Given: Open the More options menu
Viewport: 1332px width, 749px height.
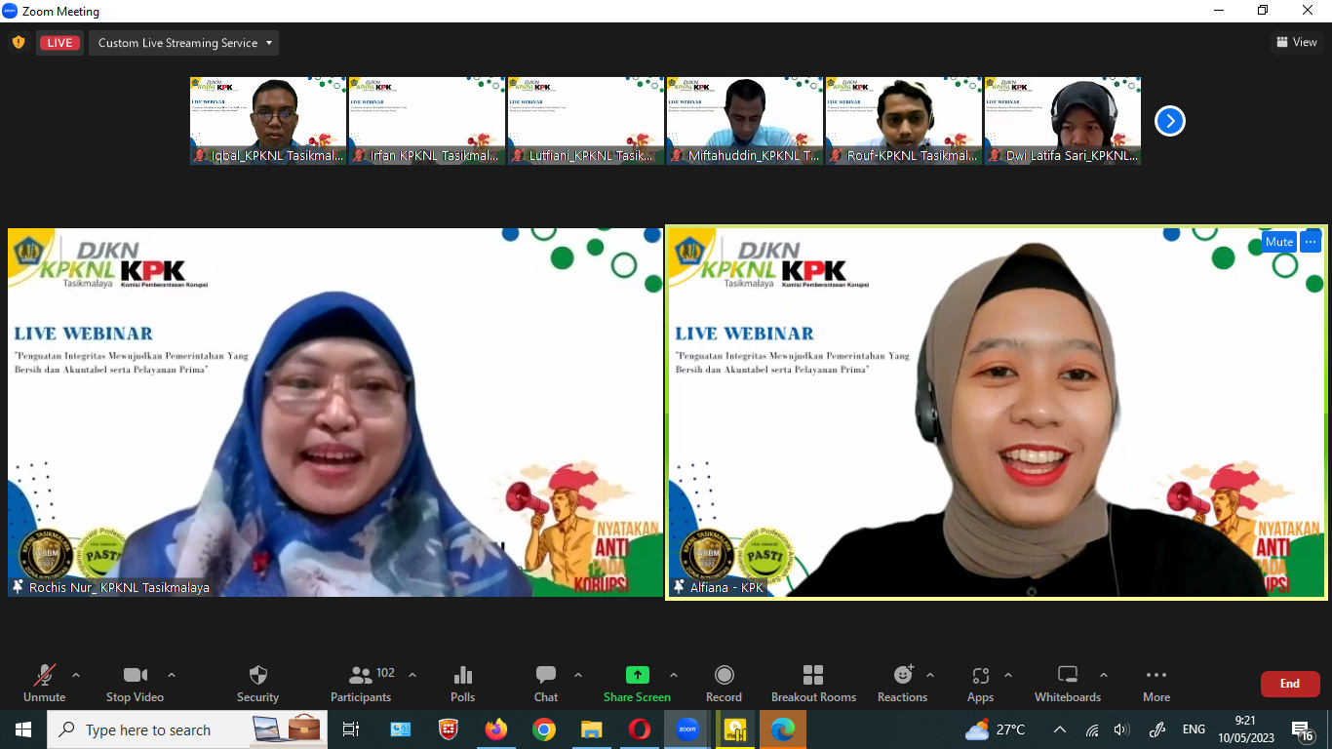Looking at the screenshot, I should coord(1156,683).
